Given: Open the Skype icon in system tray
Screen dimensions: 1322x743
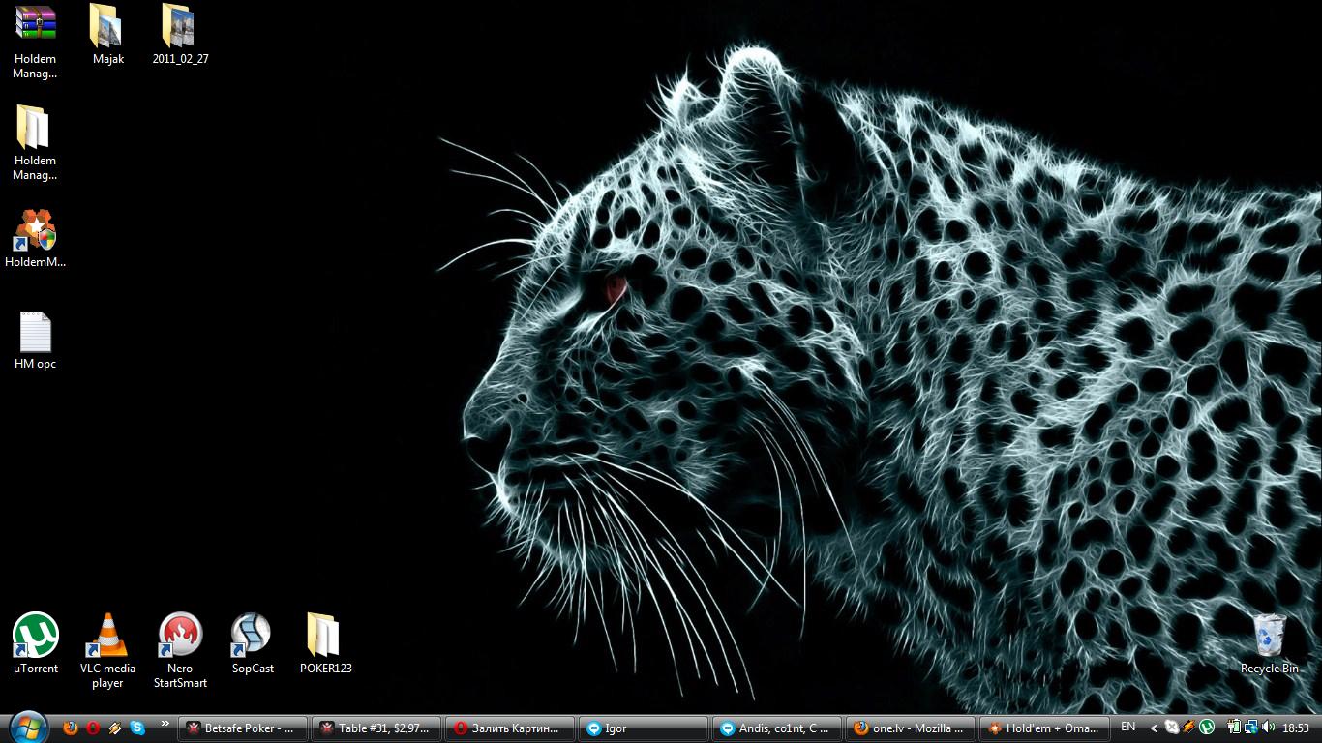Looking at the screenshot, I should (x=1172, y=727).
